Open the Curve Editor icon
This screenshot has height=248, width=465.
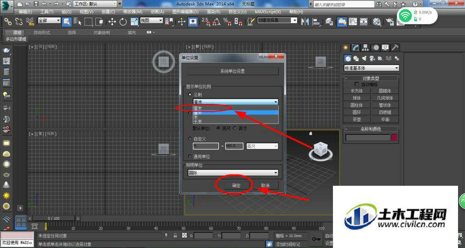[353, 21]
